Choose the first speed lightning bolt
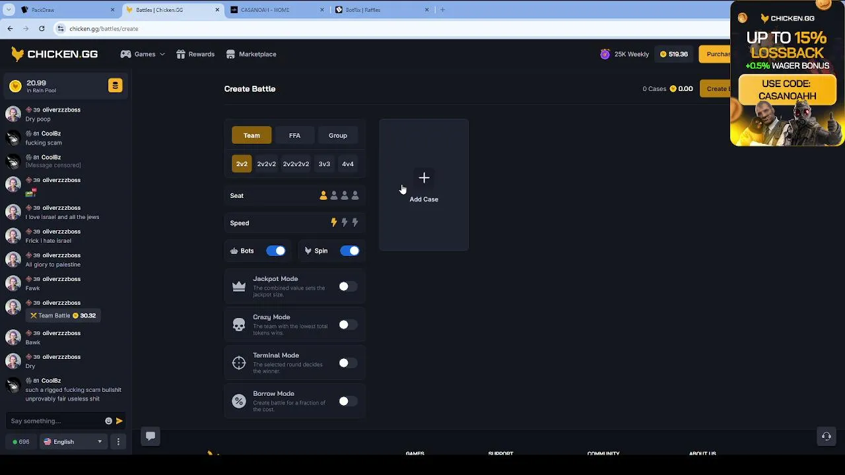845x475 pixels. click(x=334, y=223)
